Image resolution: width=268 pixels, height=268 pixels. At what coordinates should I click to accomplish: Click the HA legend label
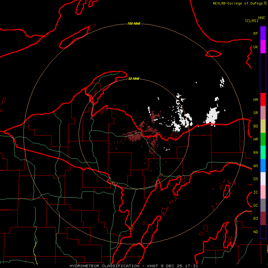click(x=255, y=100)
